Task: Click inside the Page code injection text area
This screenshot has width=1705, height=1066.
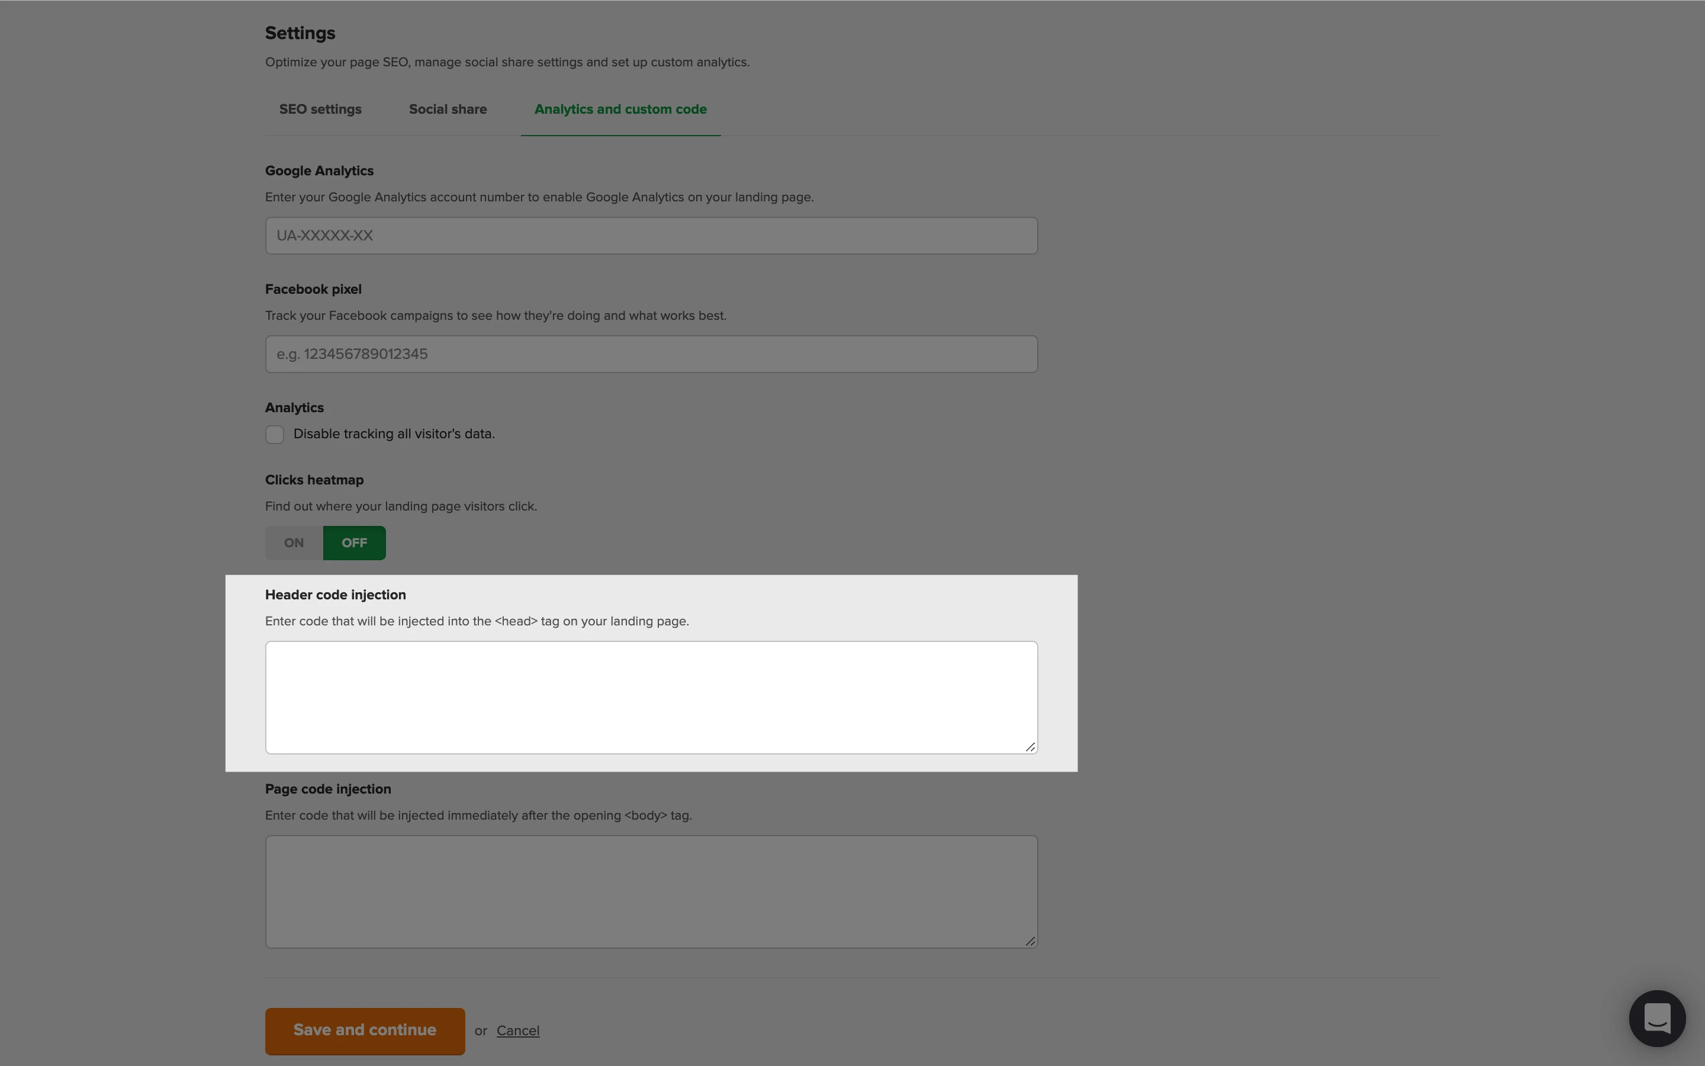Action: tap(651, 891)
